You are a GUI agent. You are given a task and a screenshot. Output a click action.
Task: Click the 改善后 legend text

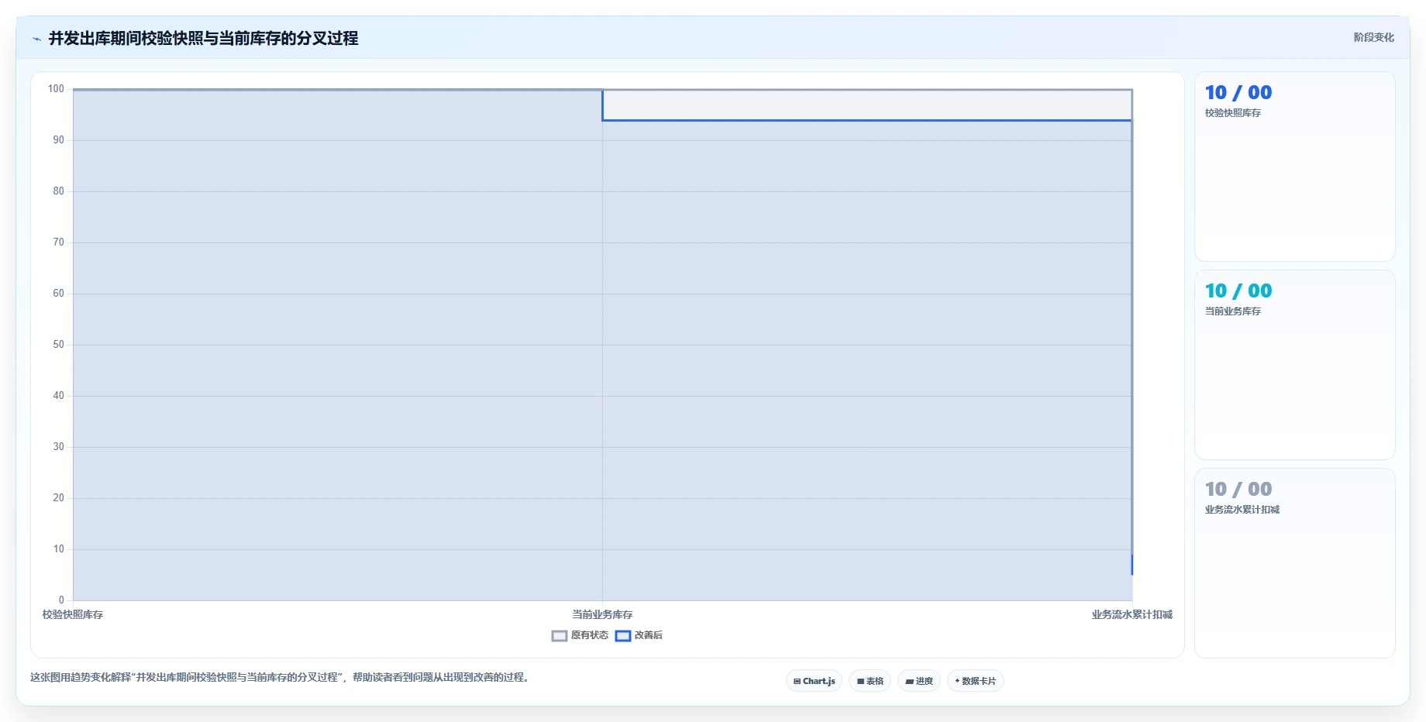(x=649, y=635)
